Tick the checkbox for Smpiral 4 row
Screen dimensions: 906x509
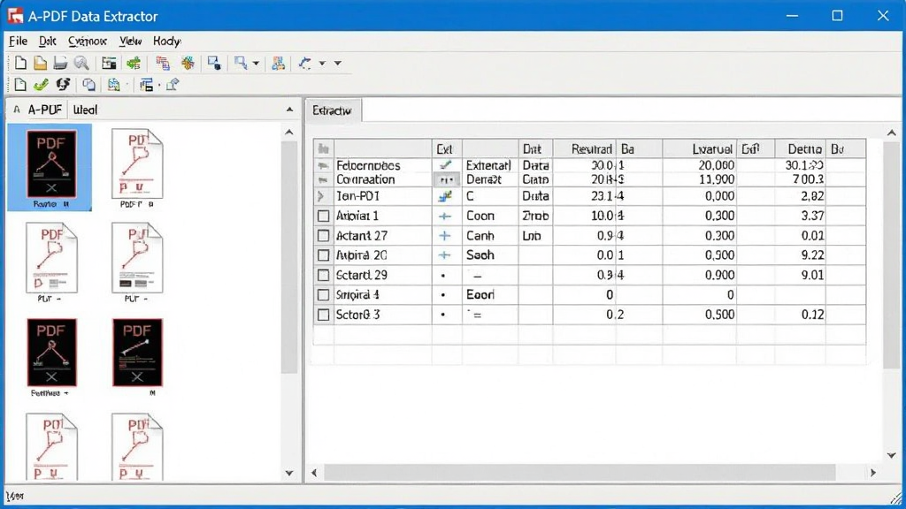(324, 295)
